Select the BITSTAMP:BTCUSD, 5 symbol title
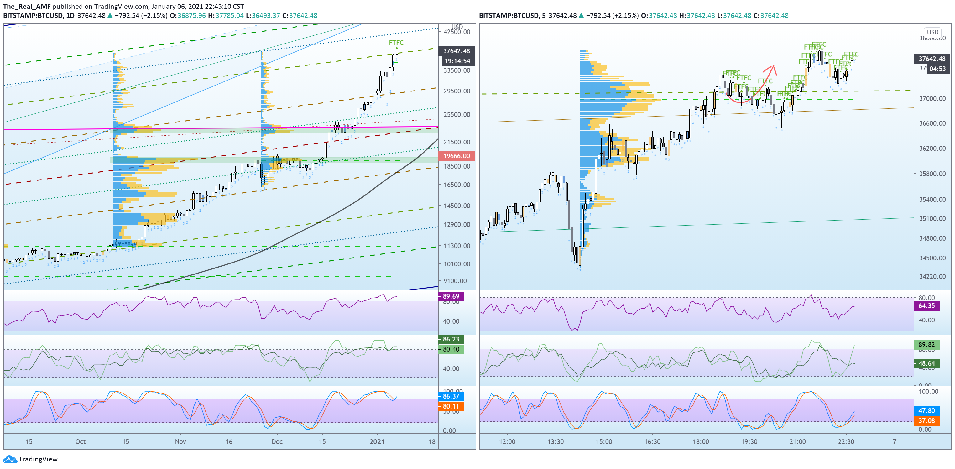 click(512, 16)
